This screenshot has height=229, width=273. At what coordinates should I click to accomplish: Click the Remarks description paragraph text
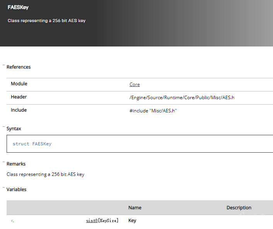click(x=45, y=174)
